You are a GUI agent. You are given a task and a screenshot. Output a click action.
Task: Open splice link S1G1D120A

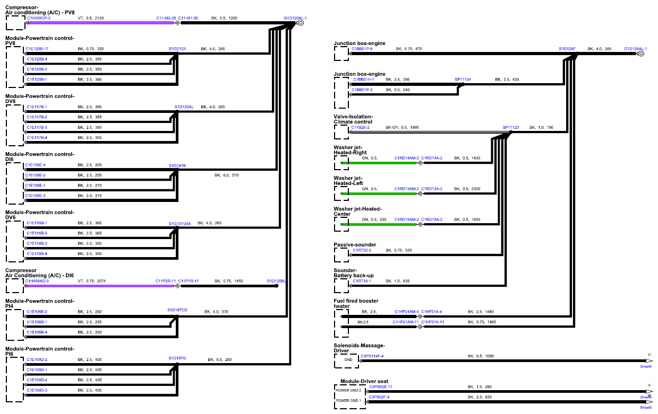point(180,224)
